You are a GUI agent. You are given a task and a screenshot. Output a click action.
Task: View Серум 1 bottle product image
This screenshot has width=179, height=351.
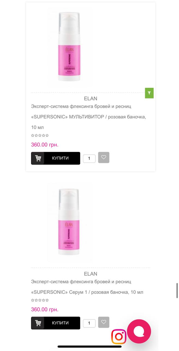(x=70, y=223)
